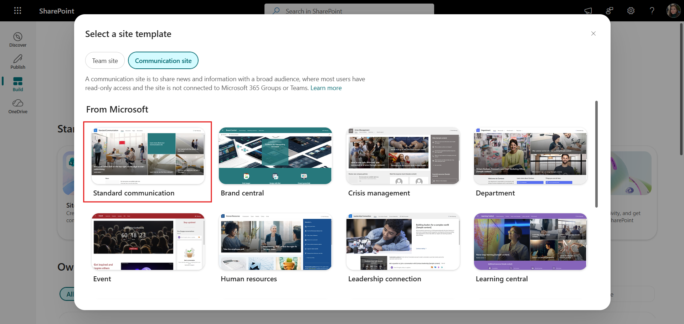Open the Help question mark icon
684x324 pixels.
point(652,11)
